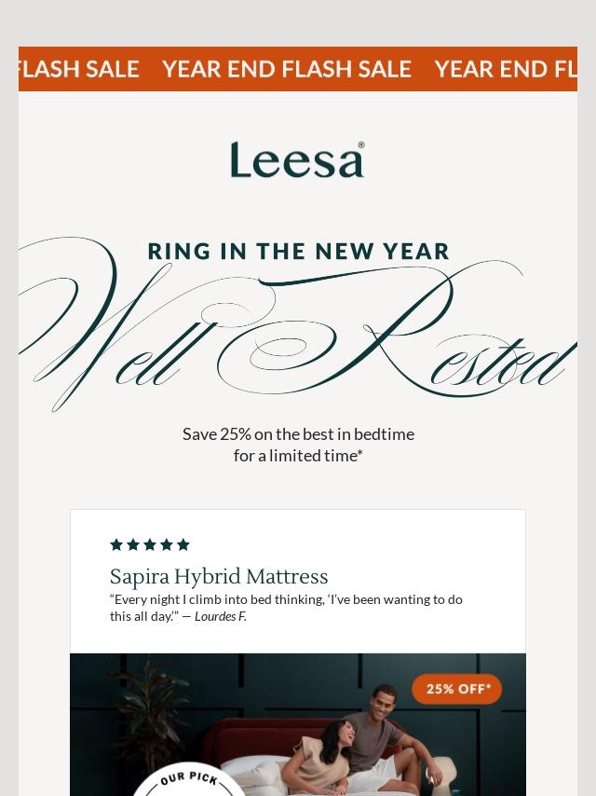Click the Leesa logo
Viewport: 596px width, 796px height.
[297, 160]
